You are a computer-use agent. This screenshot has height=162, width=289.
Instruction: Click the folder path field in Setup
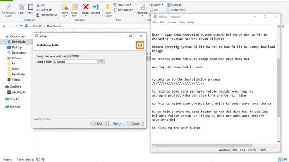pos(75,62)
